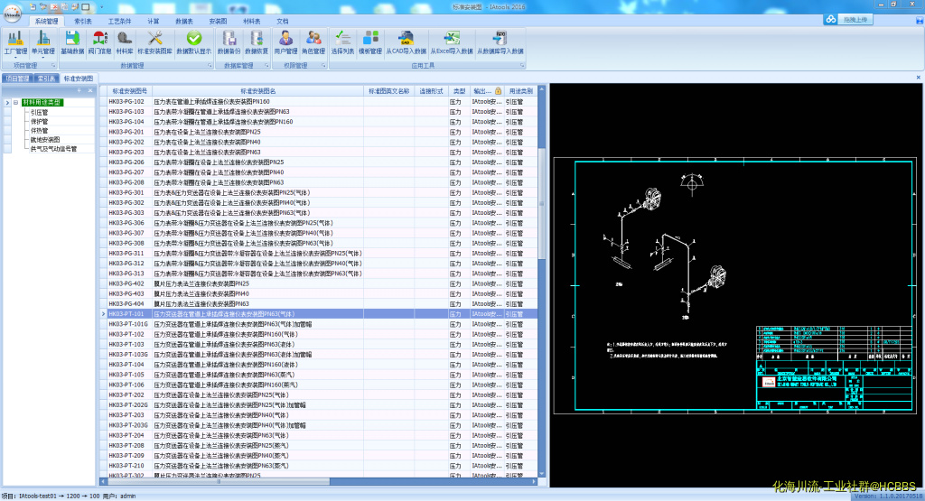Collapse the 材料用途类型 tree node
Screen dimensions: 925x501
16,103
